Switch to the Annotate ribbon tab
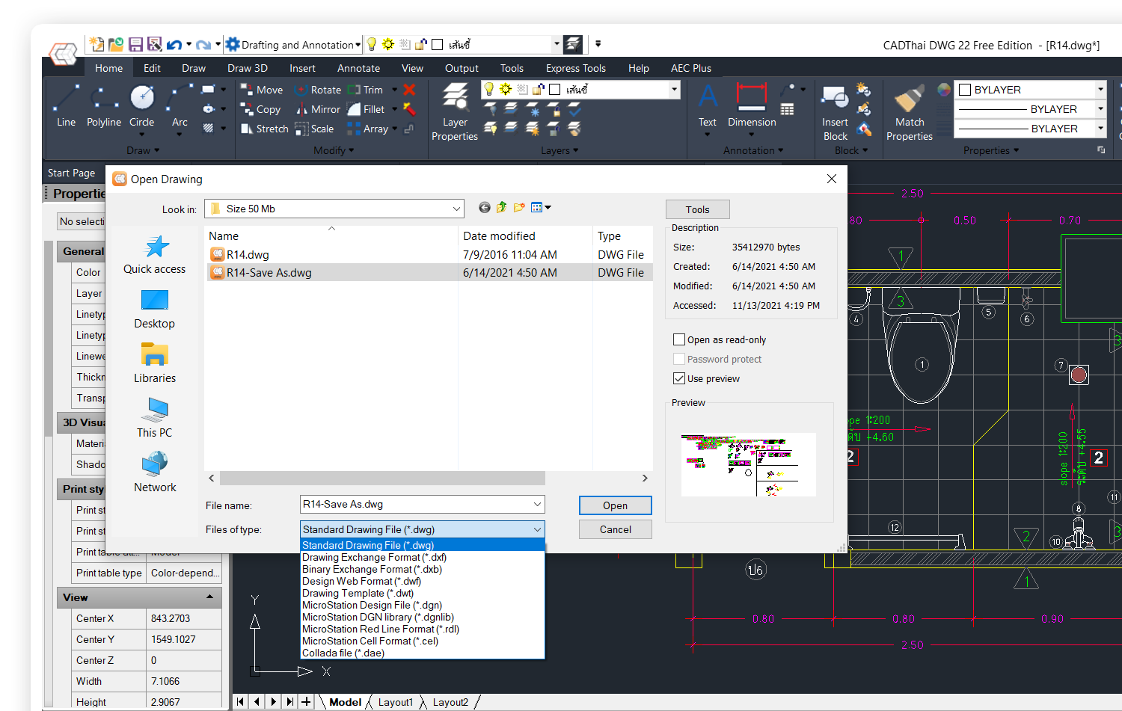Screen dimensions: 1122x711 point(358,68)
